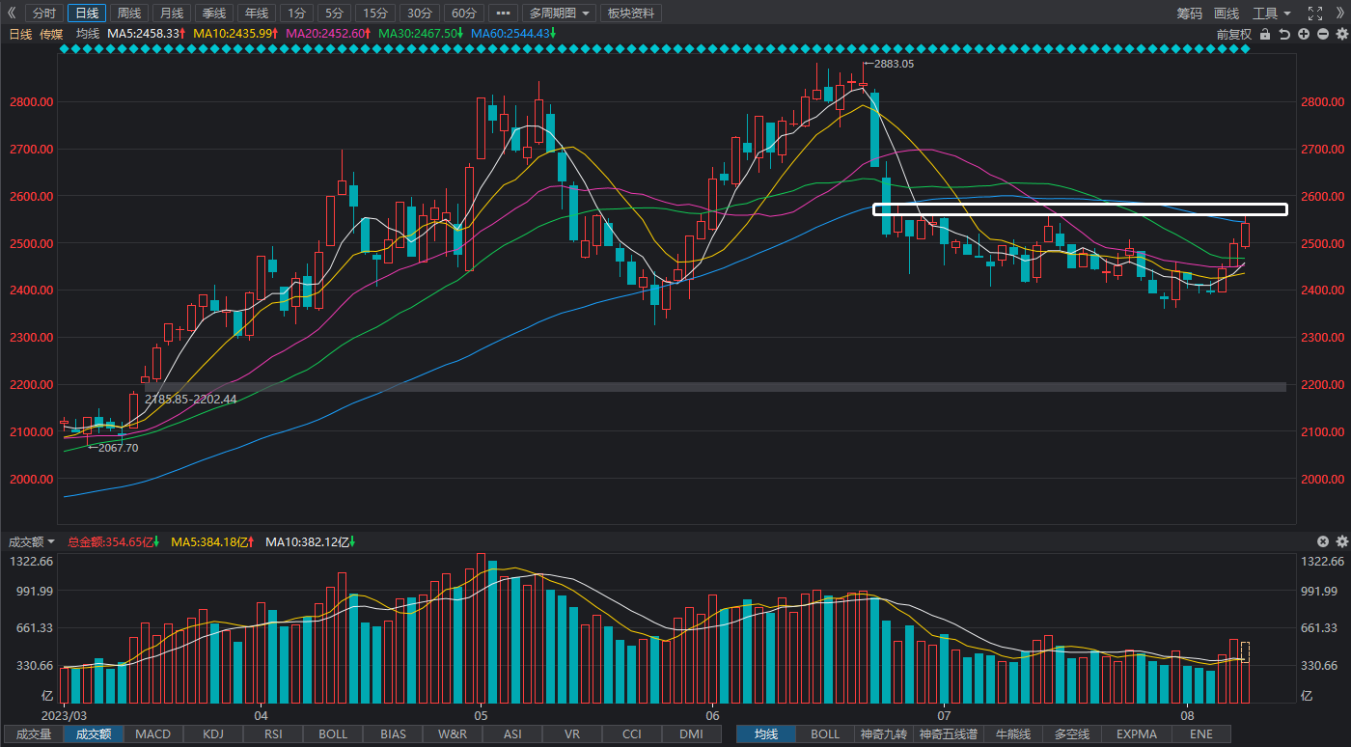This screenshot has height=747, width=1351.
Task: Select 年线 yearly period
Action: (257, 14)
